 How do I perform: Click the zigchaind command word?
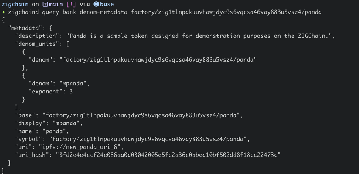(x=23, y=12)
